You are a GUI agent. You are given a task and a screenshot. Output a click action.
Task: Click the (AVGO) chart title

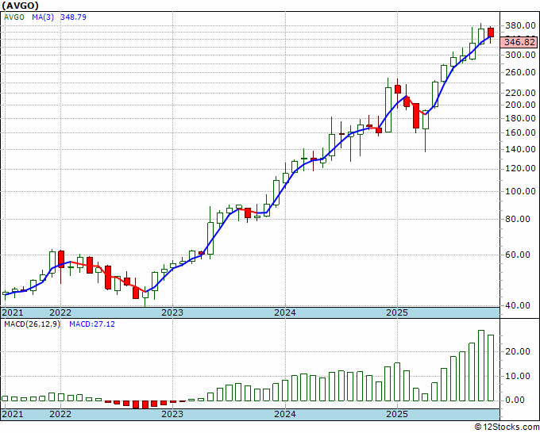(21, 6)
